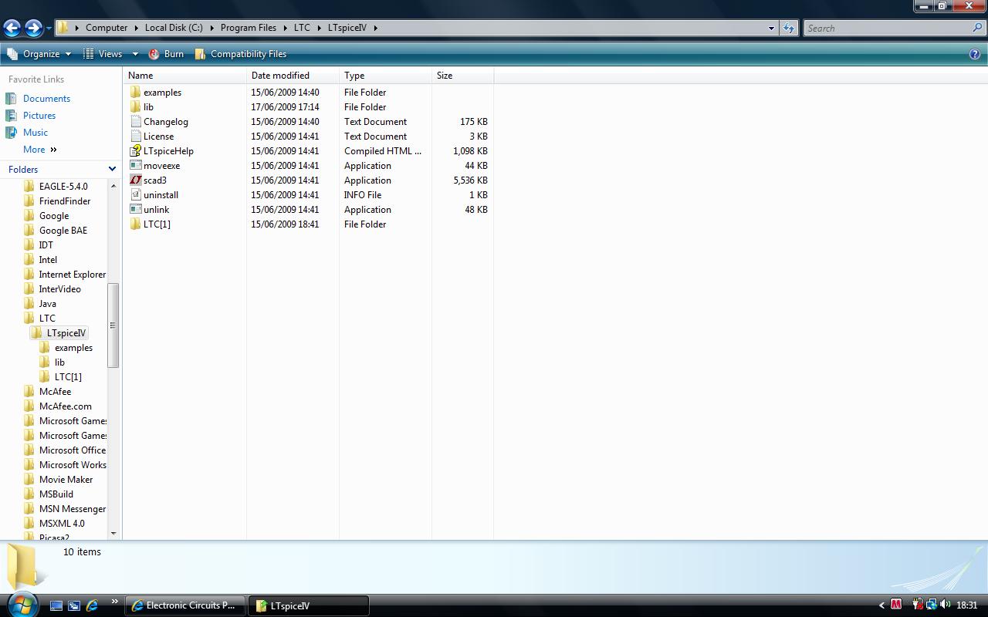Sort by Date modified column header
Image resolution: width=988 pixels, height=617 pixels.
[293, 76]
